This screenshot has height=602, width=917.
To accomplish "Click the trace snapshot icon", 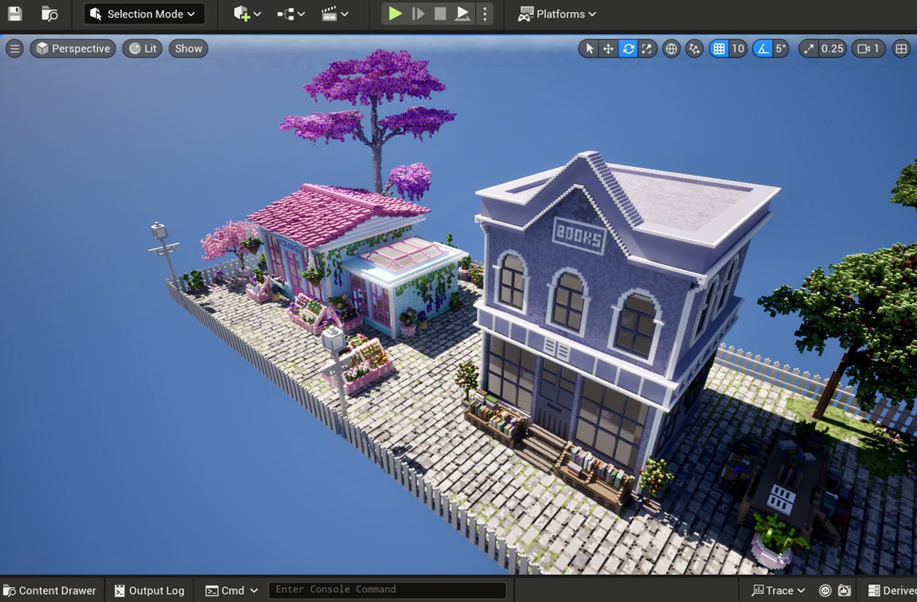I will click(845, 590).
